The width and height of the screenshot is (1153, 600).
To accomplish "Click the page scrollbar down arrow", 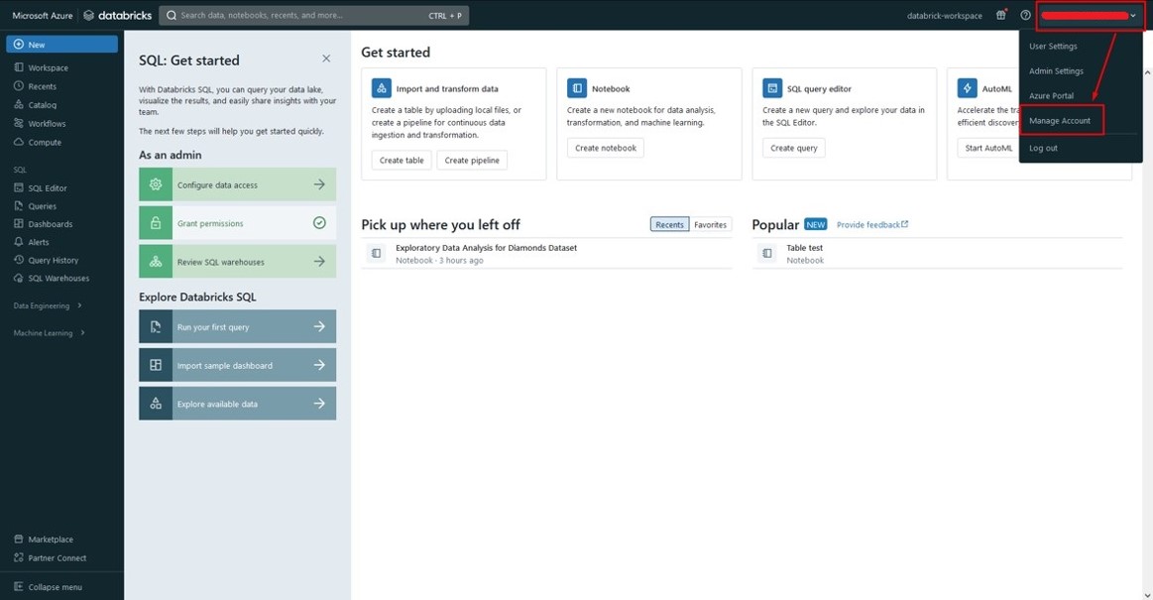I will pyautogui.click(x=1147, y=595).
